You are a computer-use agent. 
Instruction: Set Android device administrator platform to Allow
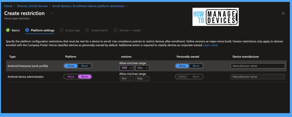71,77
